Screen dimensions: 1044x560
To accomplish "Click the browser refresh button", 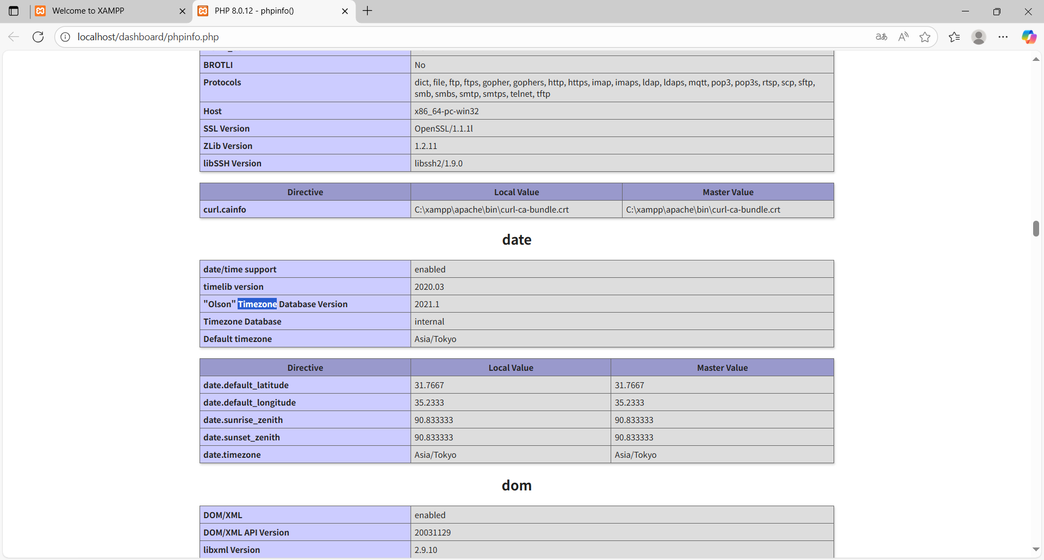I will point(38,37).
